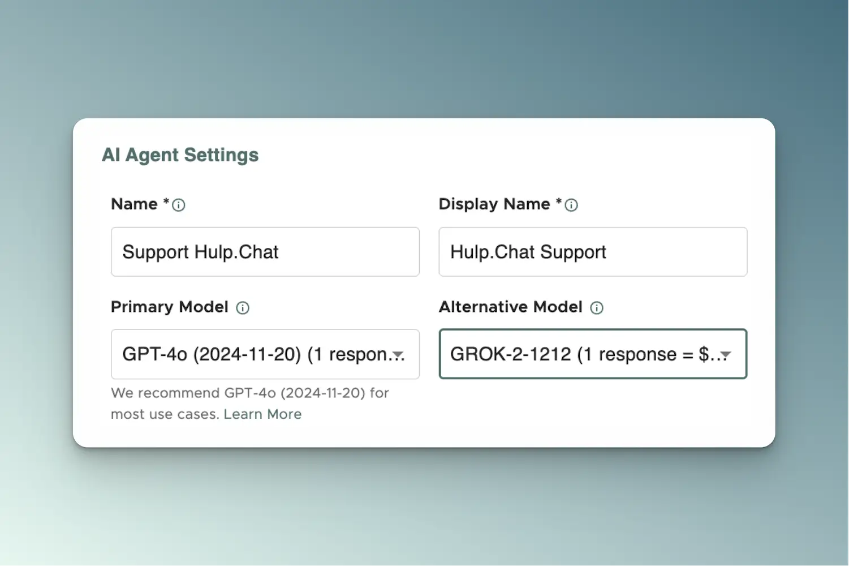Click the Primary Model label text
Screen dimensions: 849x566
coord(170,307)
